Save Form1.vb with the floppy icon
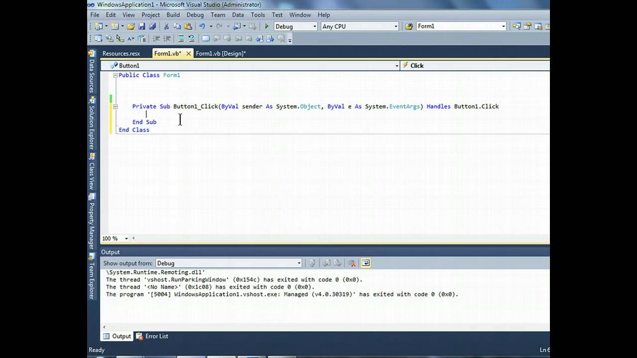Screen dimensions: 637x358 coord(142,26)
